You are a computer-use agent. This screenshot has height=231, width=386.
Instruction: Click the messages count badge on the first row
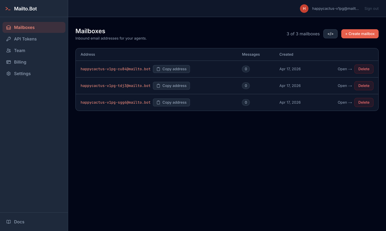[x=246, y=69]
